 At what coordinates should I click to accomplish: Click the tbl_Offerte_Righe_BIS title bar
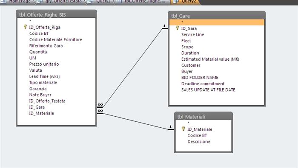(57, 14)
